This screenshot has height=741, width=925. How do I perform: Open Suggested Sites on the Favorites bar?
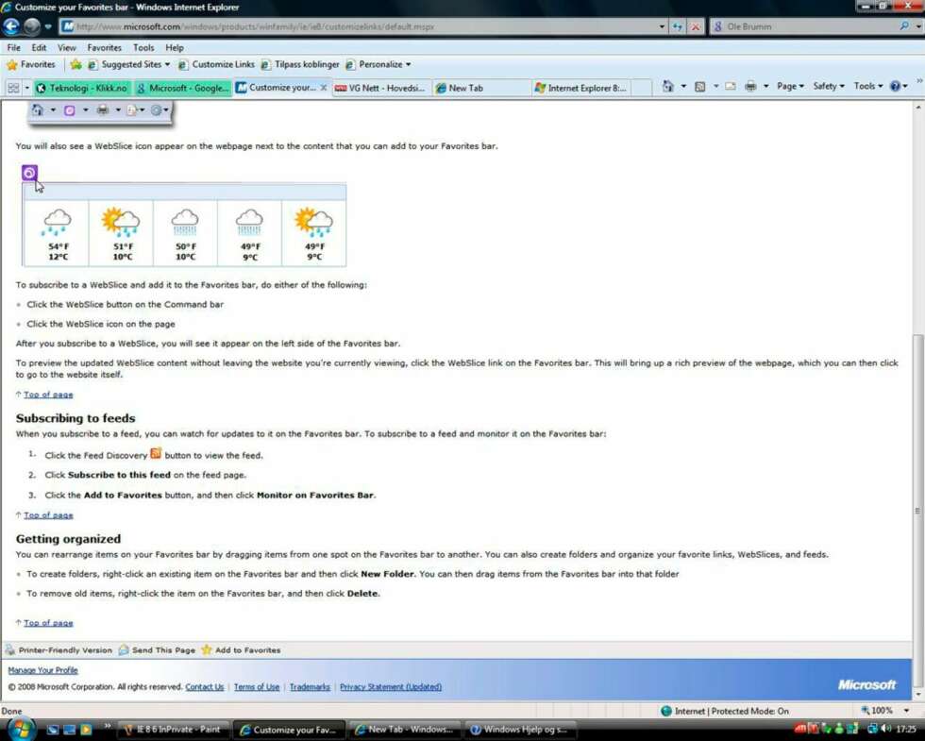(128, 65)
